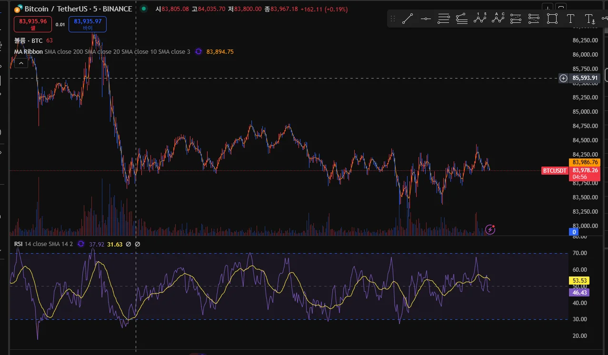Choose the Elliott Impulse Wave 1-5 tool
Screen dimensions: 608x355
[x=480, y=19]
